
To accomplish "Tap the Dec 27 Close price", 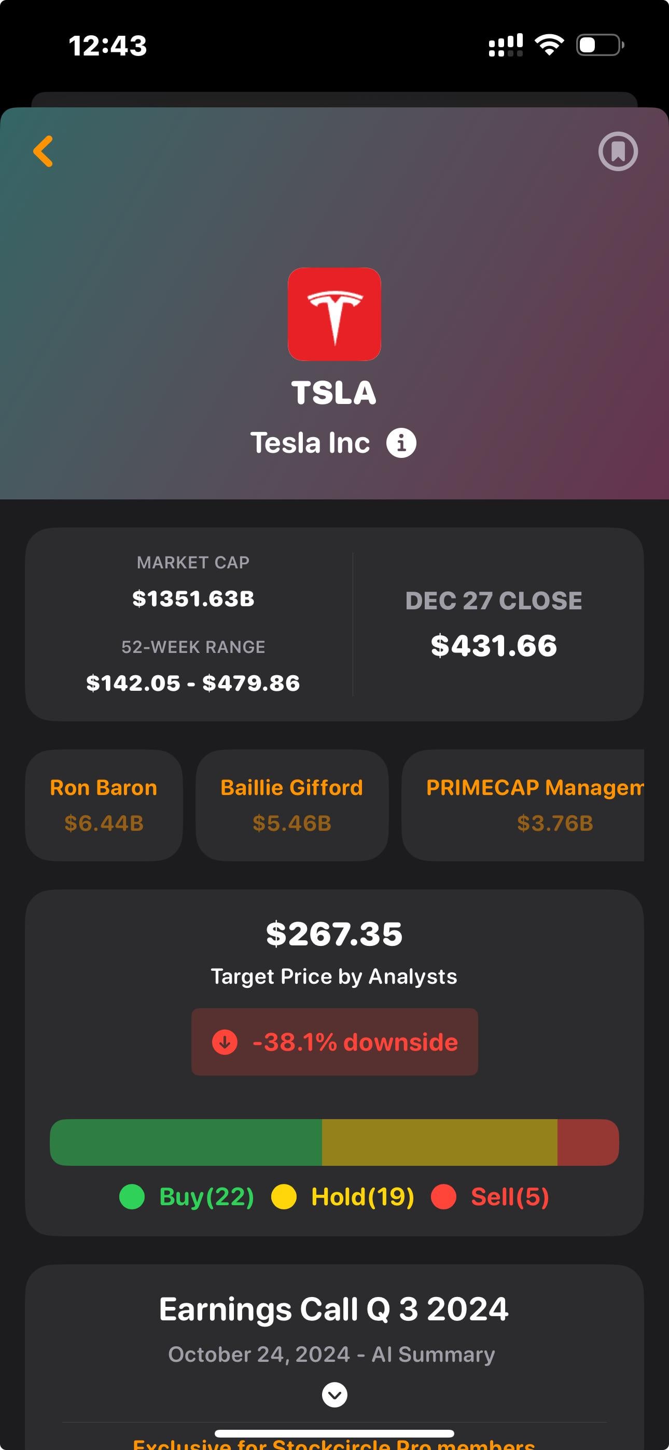I will tap(494, 645).
